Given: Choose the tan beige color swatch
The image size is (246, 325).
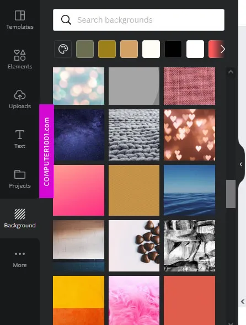Looking at the screenshot, I should [129, 49].
